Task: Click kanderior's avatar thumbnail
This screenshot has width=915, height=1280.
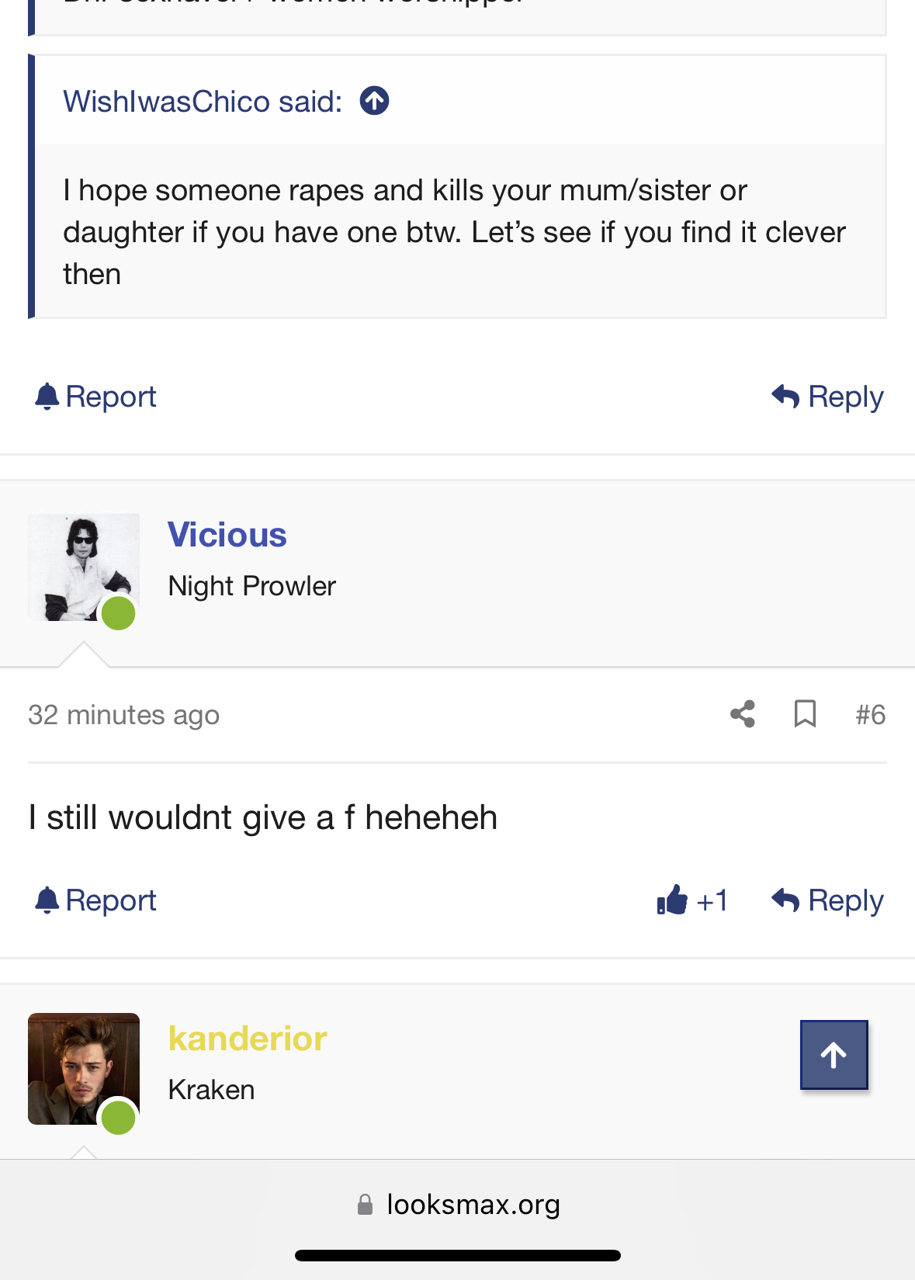Action: tap(84, 1069)
